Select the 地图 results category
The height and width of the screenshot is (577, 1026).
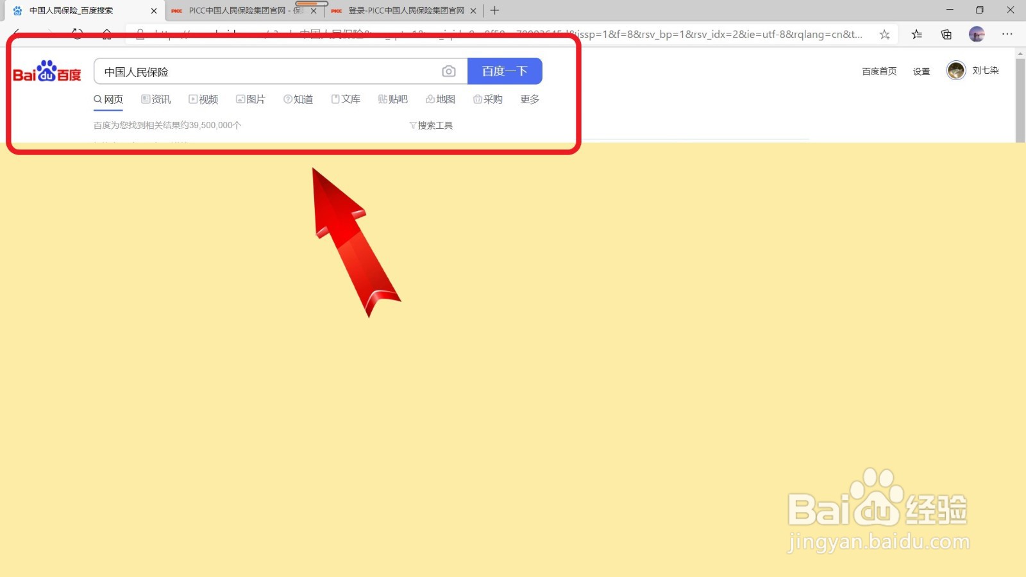[441, 99]
